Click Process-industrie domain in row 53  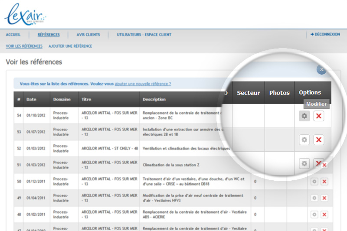pos(61,132)
